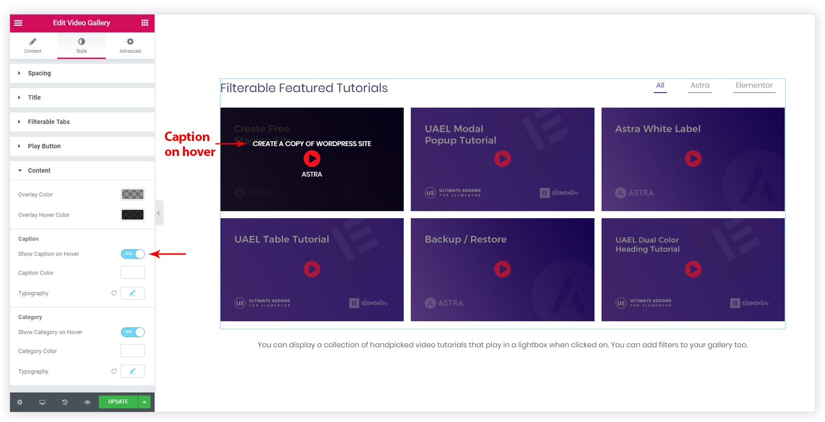Select the Astra filter tab
Viewport: 825px width, 422px height.
700,86
